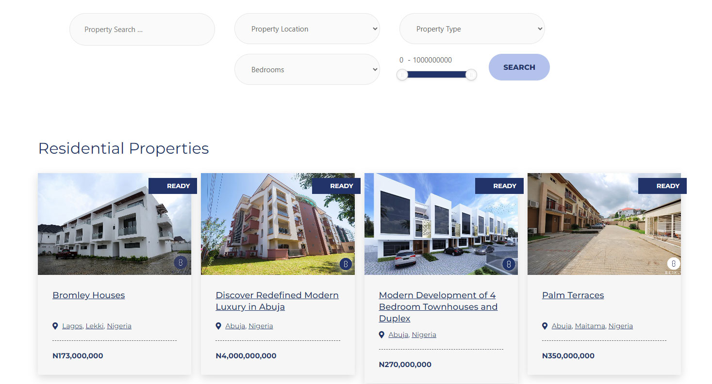Screen dimensions: 712x384
Task: Open the Bromley Houses listing link
Action: click(x=89, y=295)
